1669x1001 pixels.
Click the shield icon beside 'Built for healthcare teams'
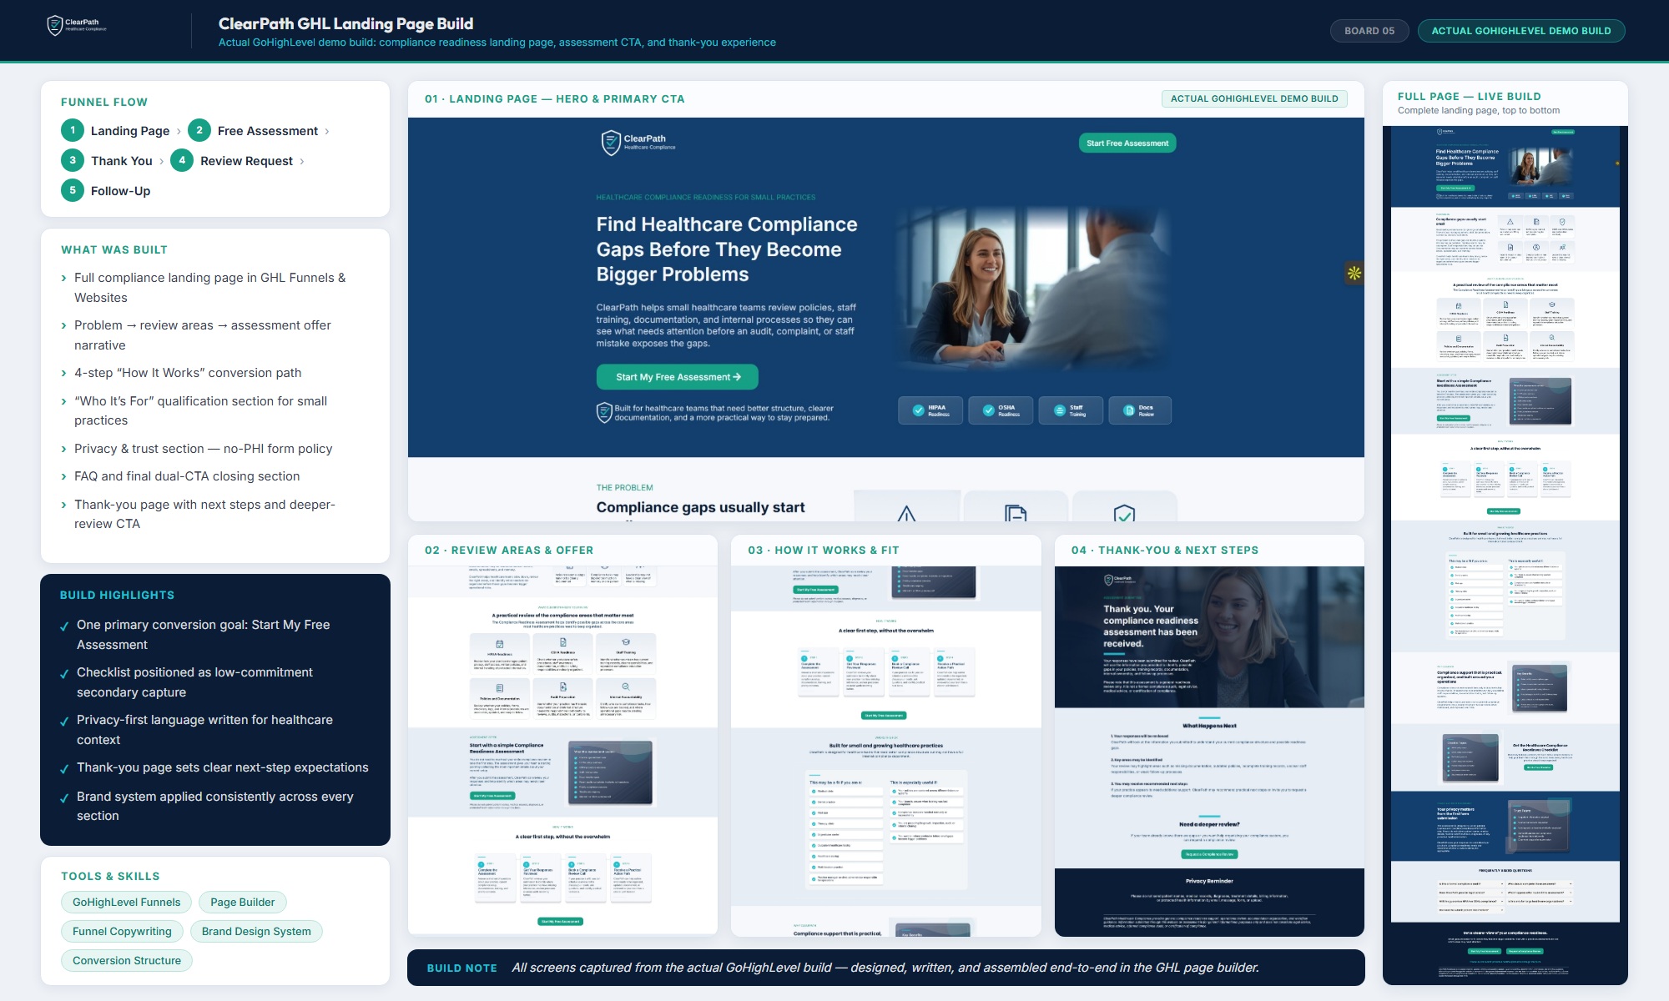[604, 413]
